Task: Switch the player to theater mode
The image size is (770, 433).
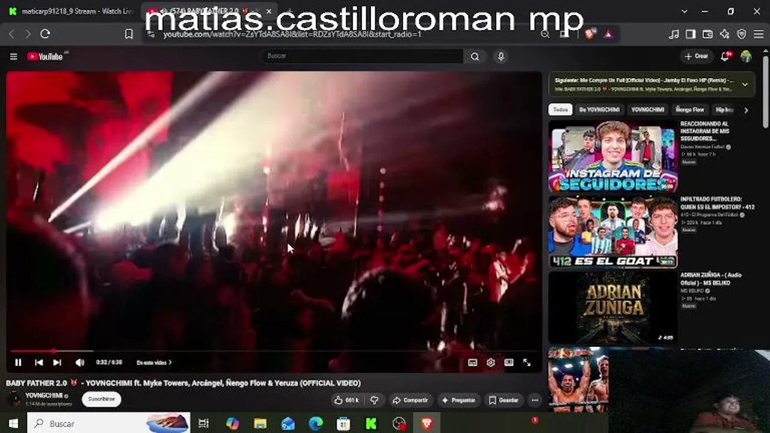Action: (x=509, y=363)
